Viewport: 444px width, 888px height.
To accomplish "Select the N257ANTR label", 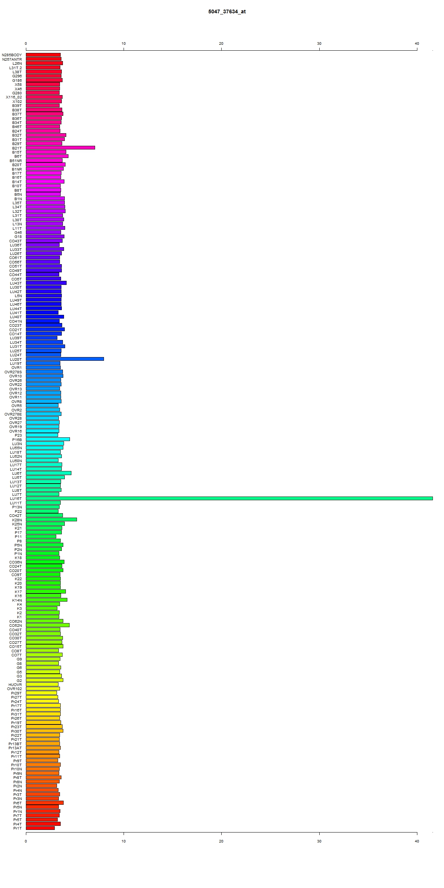I will click(12, 59).
